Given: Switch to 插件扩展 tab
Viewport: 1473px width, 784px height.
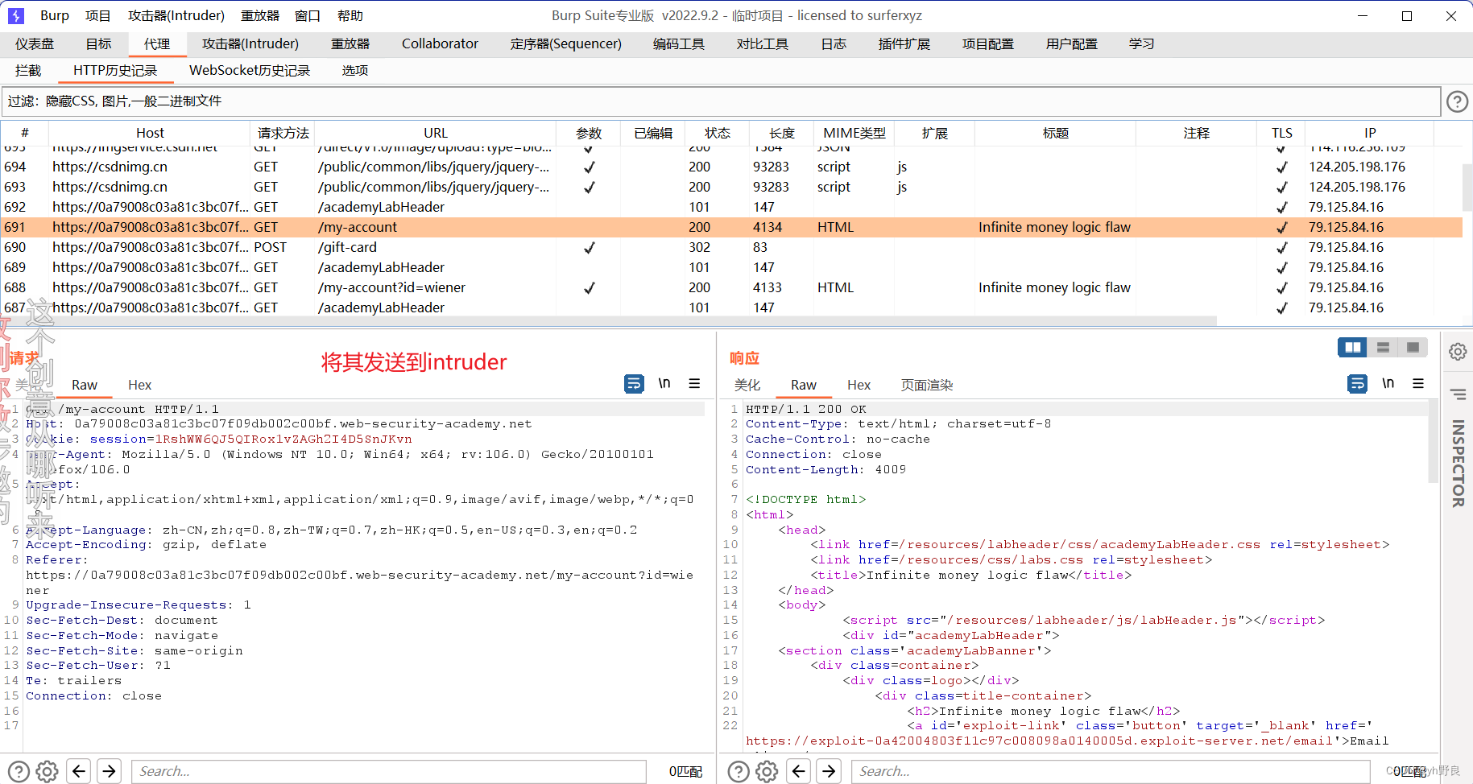Looking at the screenshot, I should 904,44.
